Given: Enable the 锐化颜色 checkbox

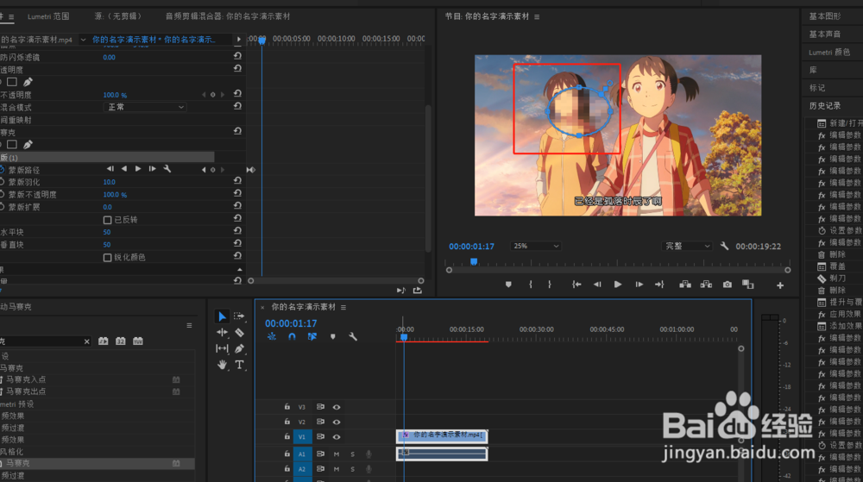Looking at the screenshot, I should click(107, 257).
